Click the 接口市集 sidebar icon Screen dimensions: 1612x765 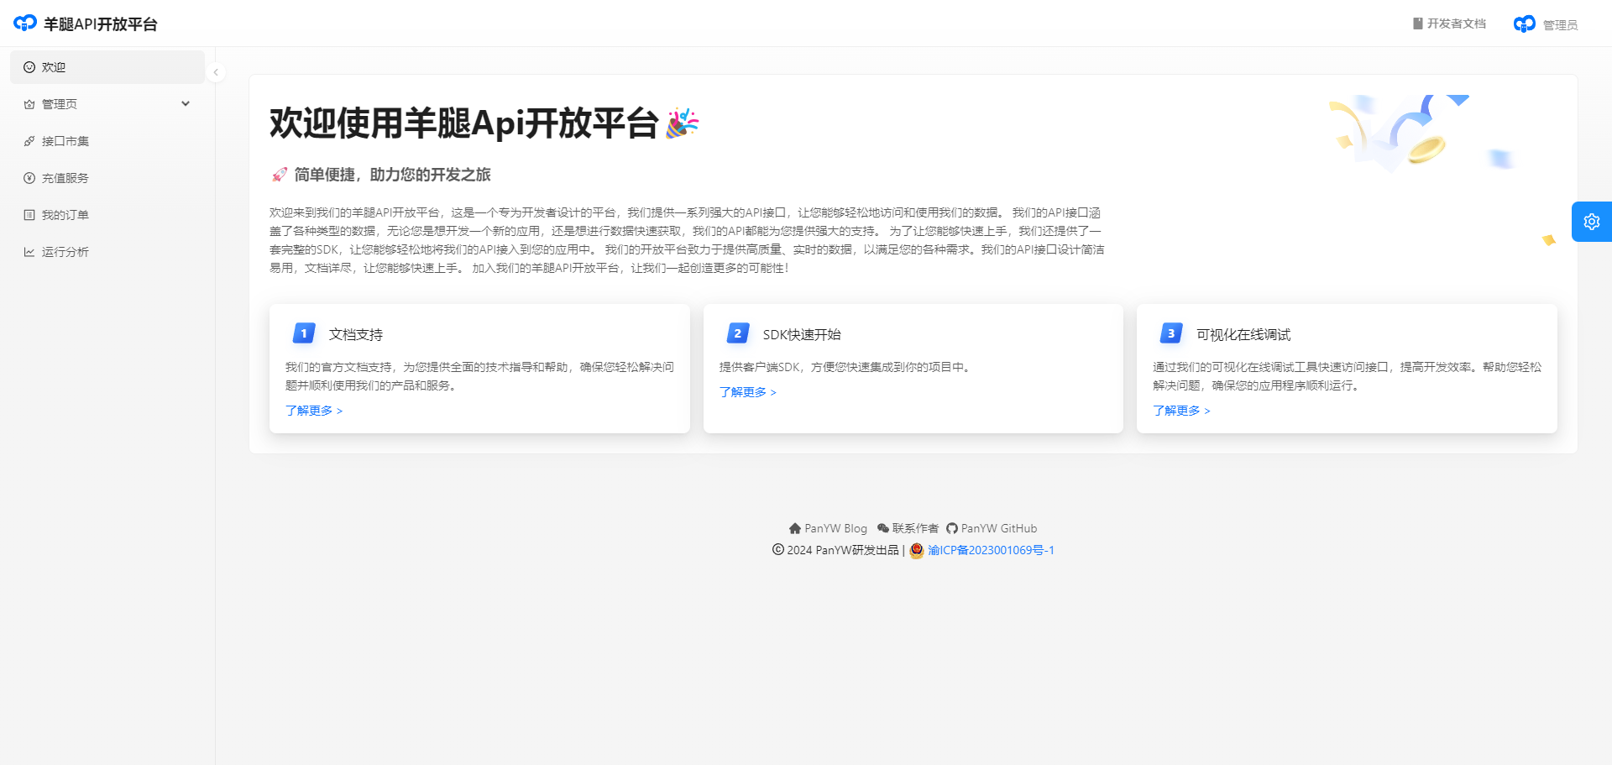pyautogui.click(x=29, y=141)
